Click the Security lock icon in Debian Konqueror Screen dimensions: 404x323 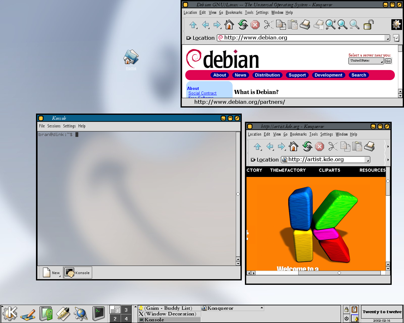pos(368,25)
